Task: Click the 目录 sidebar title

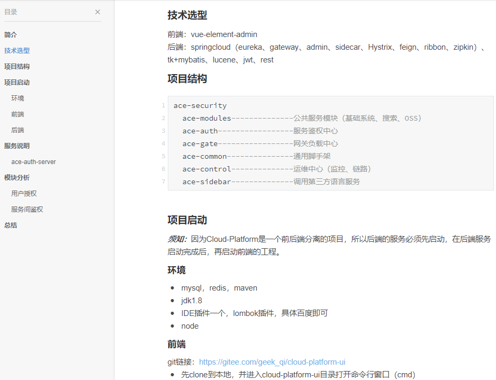Action: coord(11,12)
